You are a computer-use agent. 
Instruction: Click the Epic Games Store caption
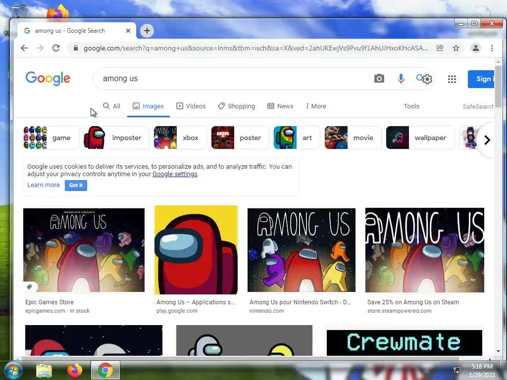(50, 302)
